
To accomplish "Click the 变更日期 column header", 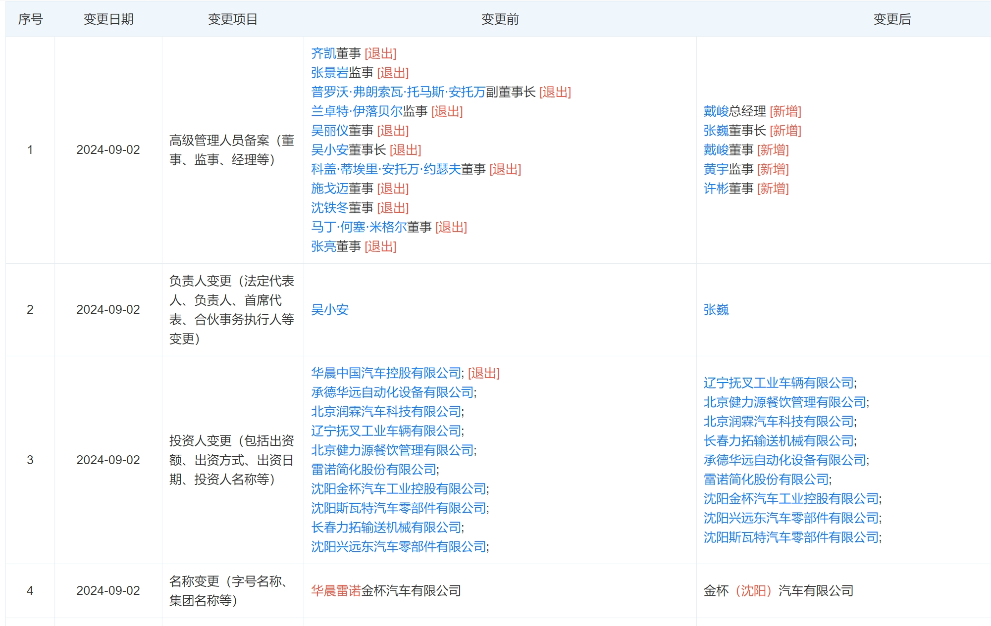I will click(108, 19).
